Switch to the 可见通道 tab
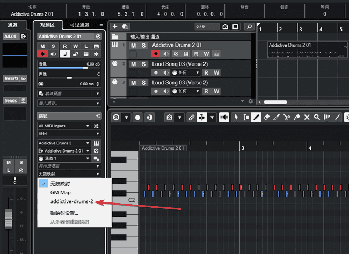The image size is (349, 254). tap(79, 25)
